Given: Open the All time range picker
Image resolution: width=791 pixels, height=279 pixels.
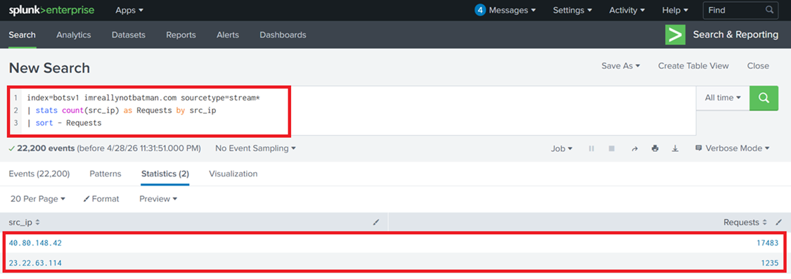Looking at the screenshot, I should 722,98.
